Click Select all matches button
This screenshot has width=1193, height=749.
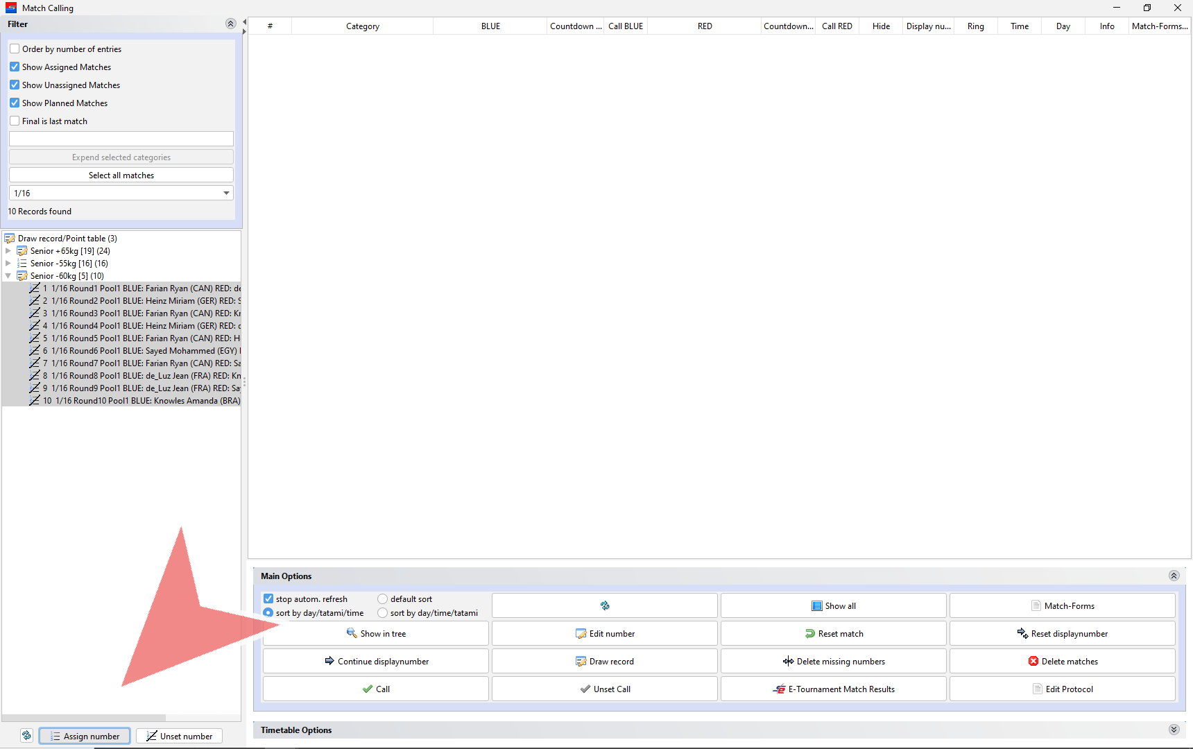coord(121,175)
